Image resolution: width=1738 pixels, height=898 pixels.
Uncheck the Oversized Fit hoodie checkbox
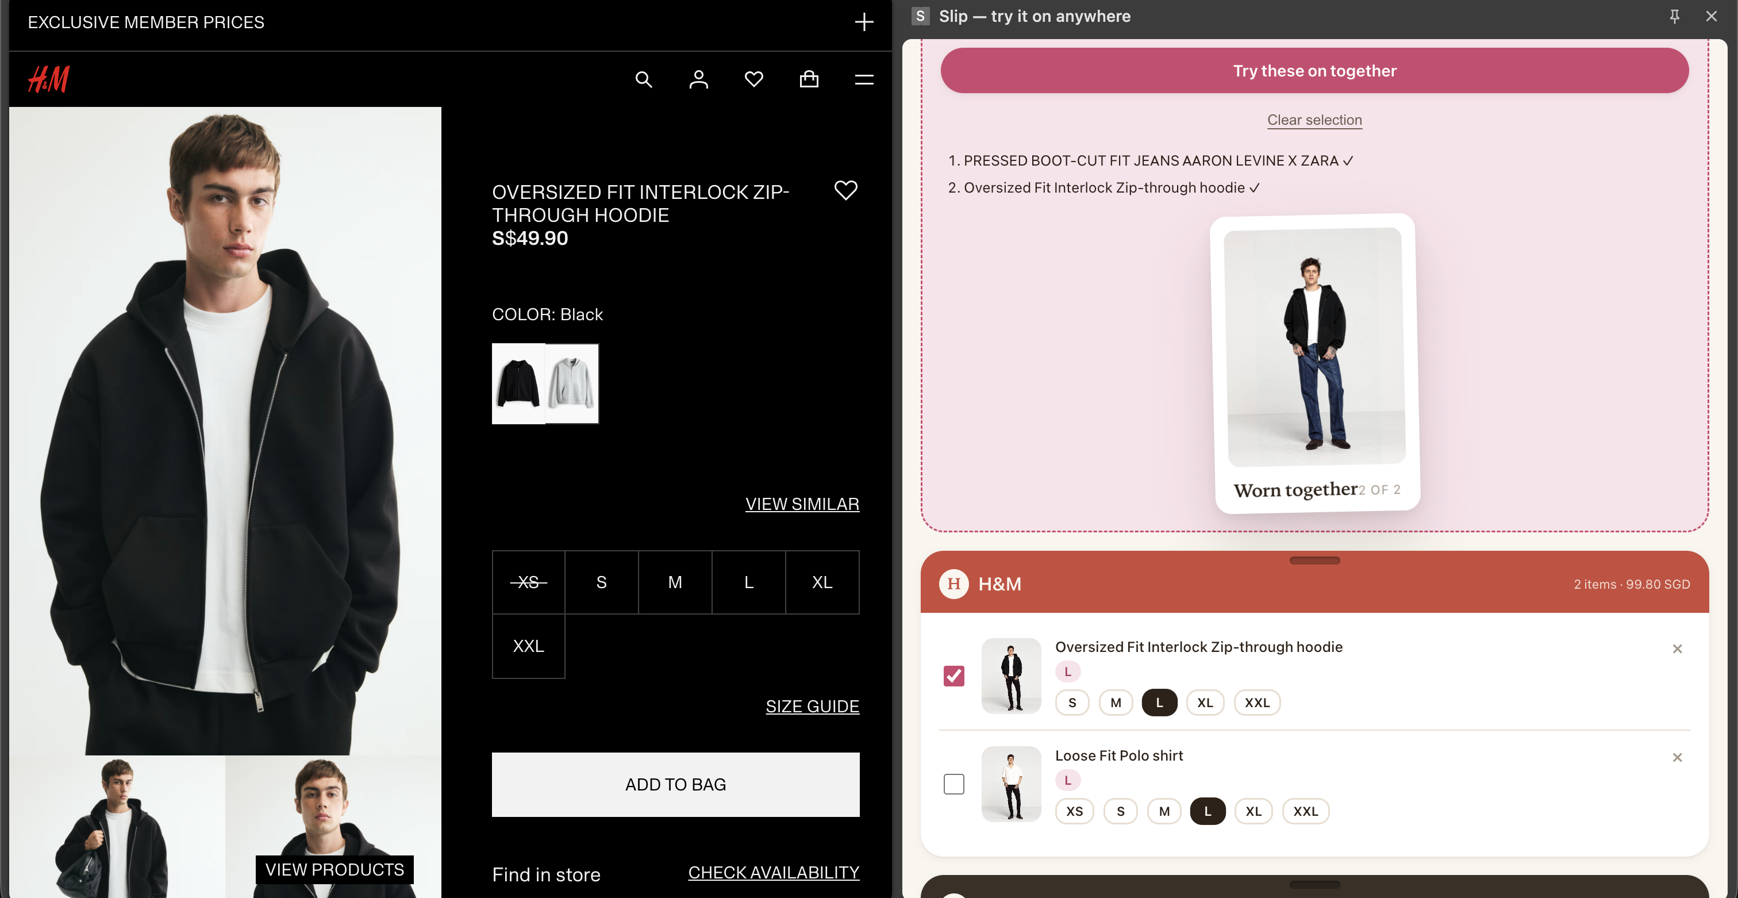(x=953, y=676)
